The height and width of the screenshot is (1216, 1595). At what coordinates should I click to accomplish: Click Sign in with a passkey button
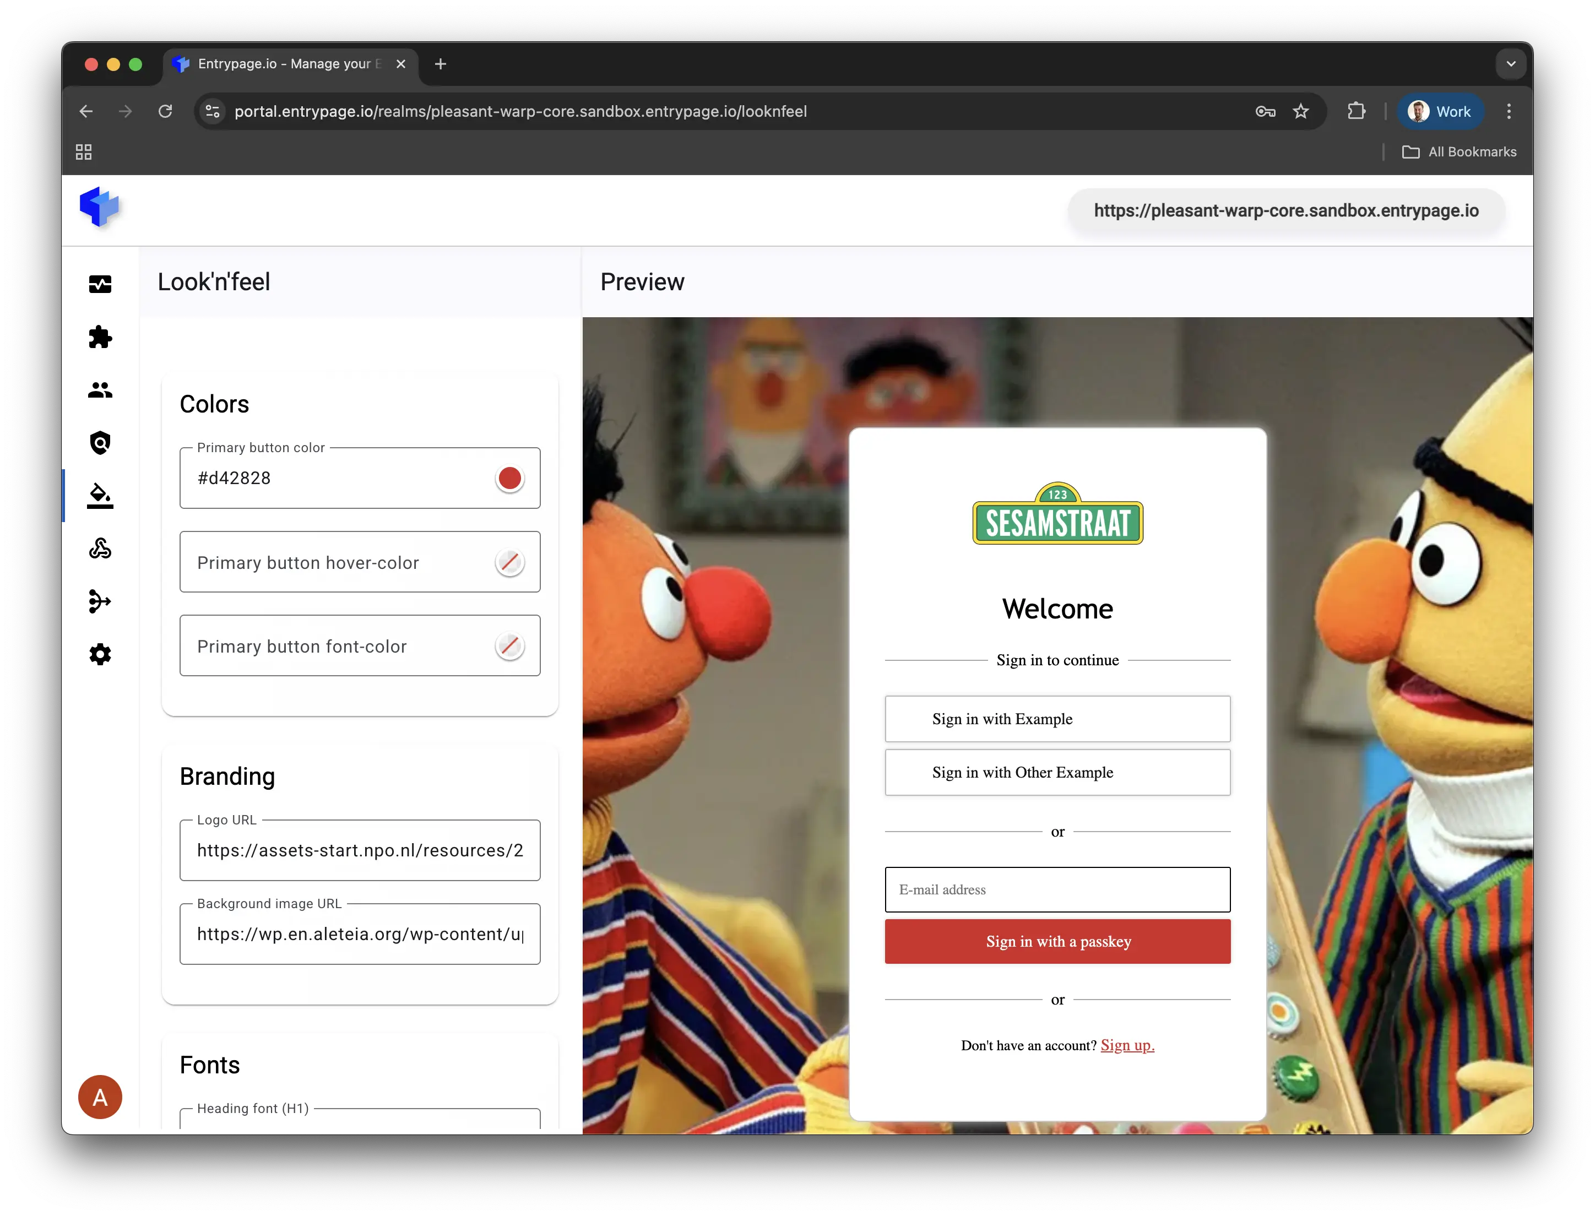pyautogui.click(x=1057, y=942)
